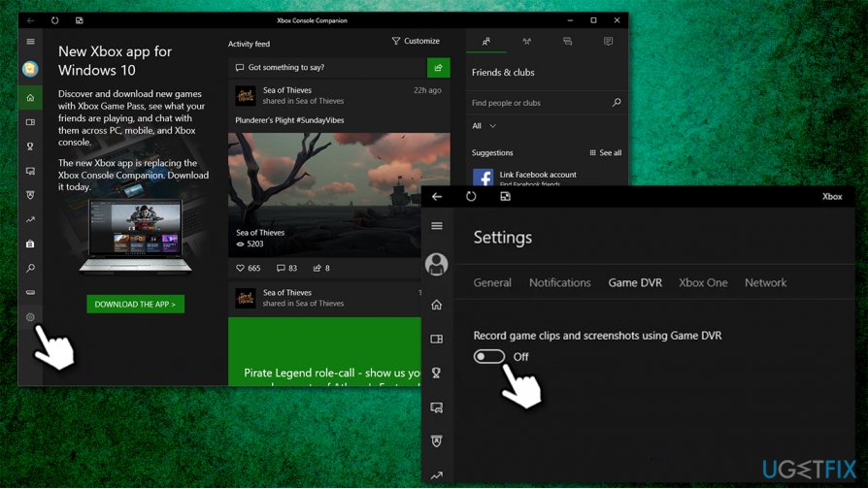
Task: Select Friends & clubs people tab icon
Action: (x=486, y=42)
